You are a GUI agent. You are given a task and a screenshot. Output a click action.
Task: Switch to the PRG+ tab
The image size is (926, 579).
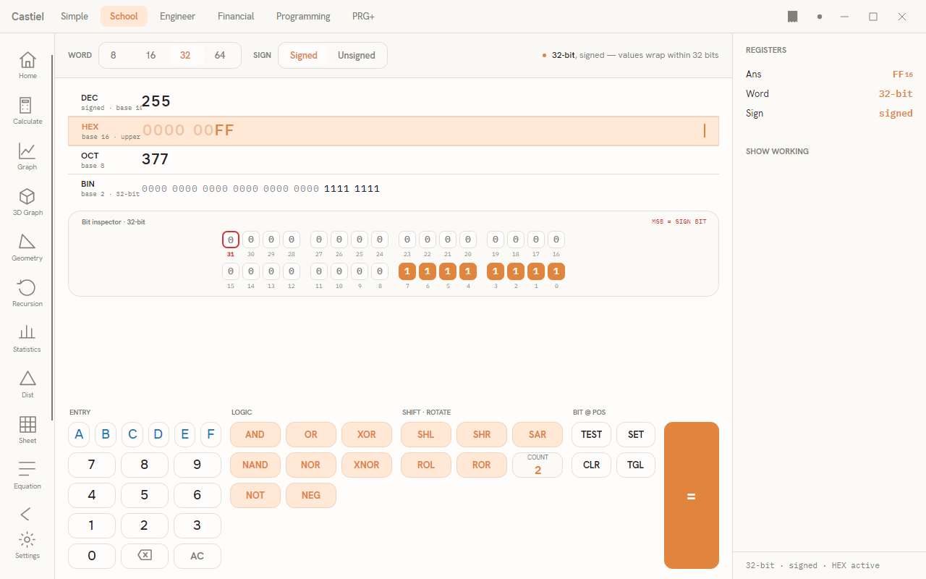[x=363, y=17]
